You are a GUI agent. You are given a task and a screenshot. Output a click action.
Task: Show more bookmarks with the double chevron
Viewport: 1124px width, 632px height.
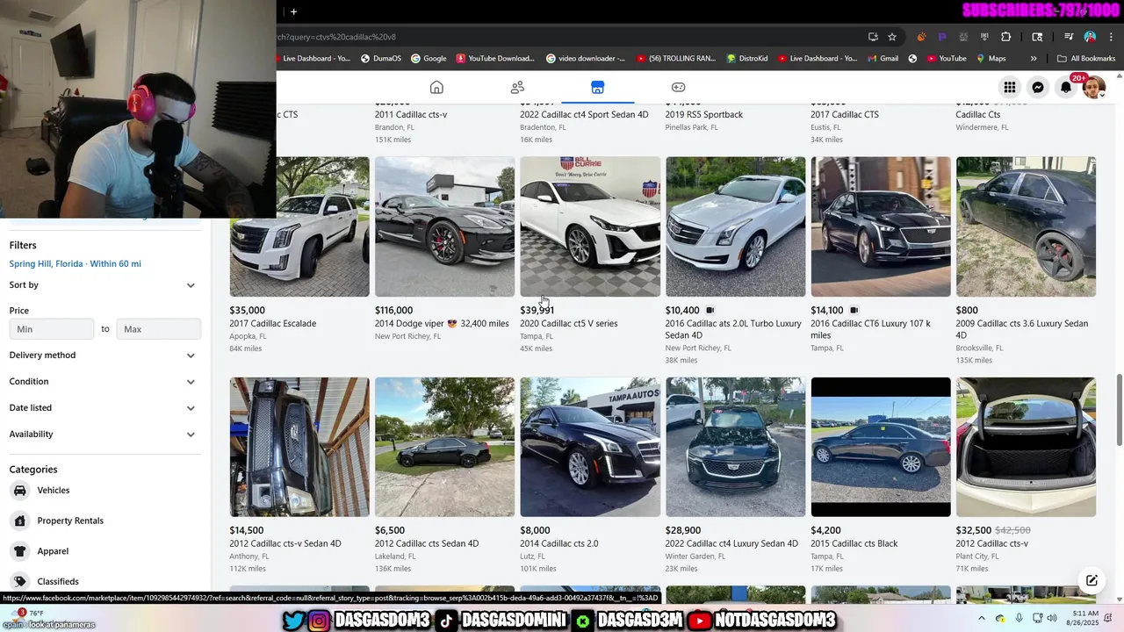[1034, 59]
